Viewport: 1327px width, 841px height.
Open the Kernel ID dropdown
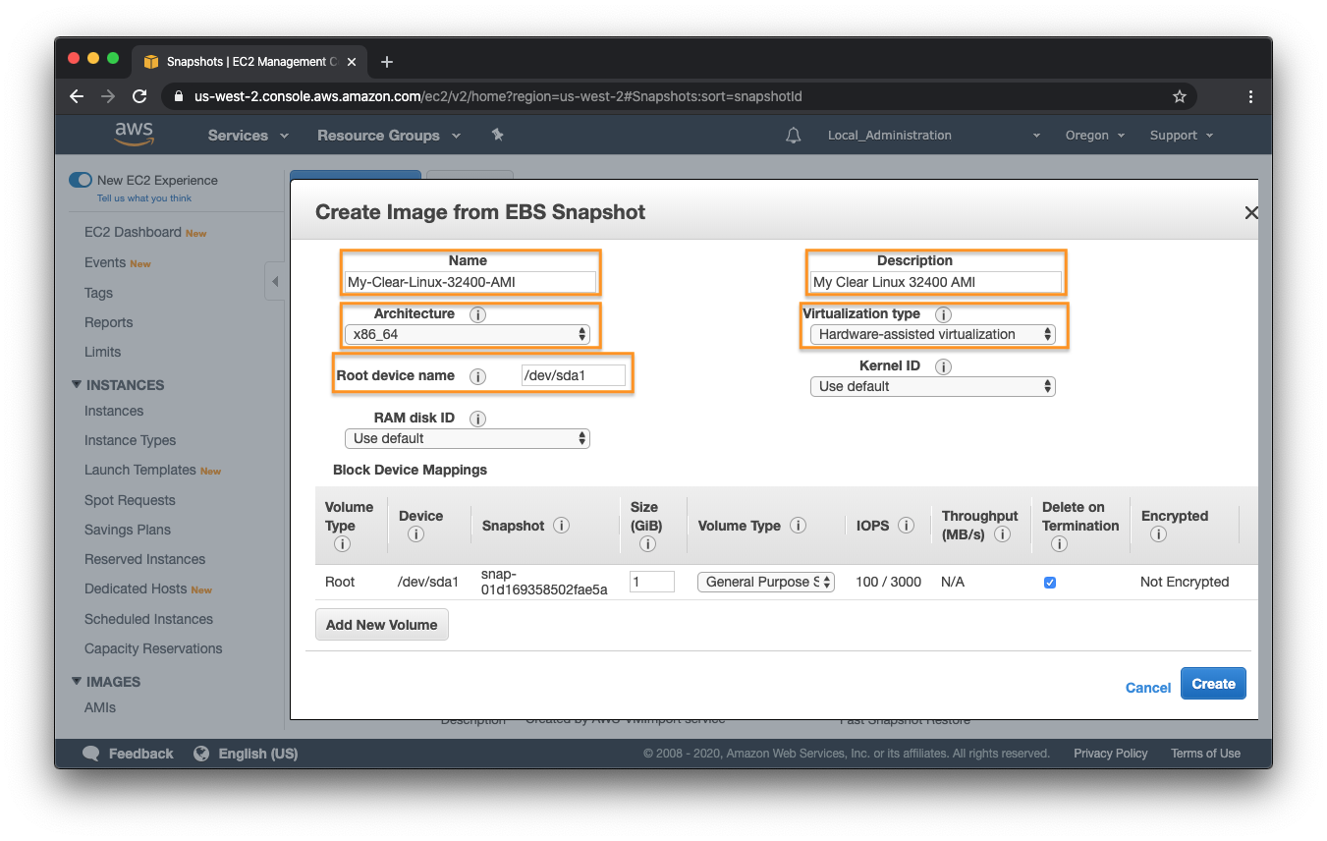(933, 386)
